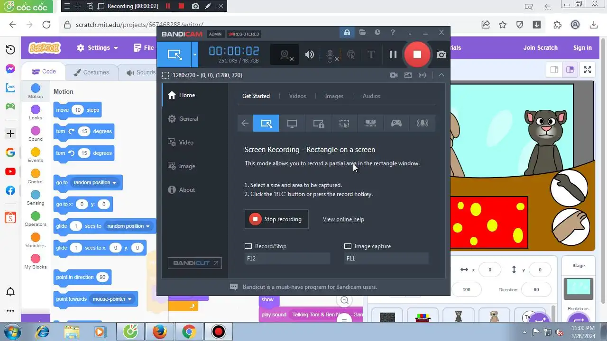This screenshot has width=607, height=341.
Task: Capture screenshot with Bandicam camera icon
Action: (x=441, y=55)
